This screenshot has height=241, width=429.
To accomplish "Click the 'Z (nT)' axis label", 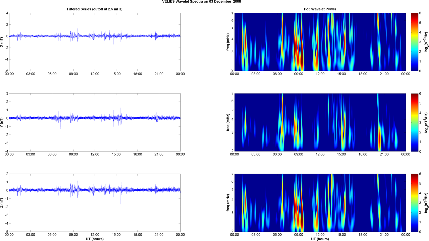I will 2,203.
